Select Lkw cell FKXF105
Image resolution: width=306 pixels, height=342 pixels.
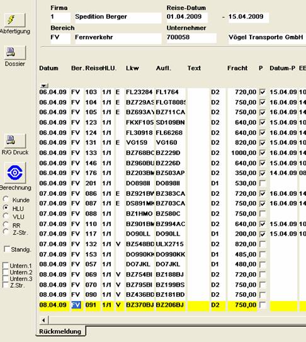click(x=140, y=123)
